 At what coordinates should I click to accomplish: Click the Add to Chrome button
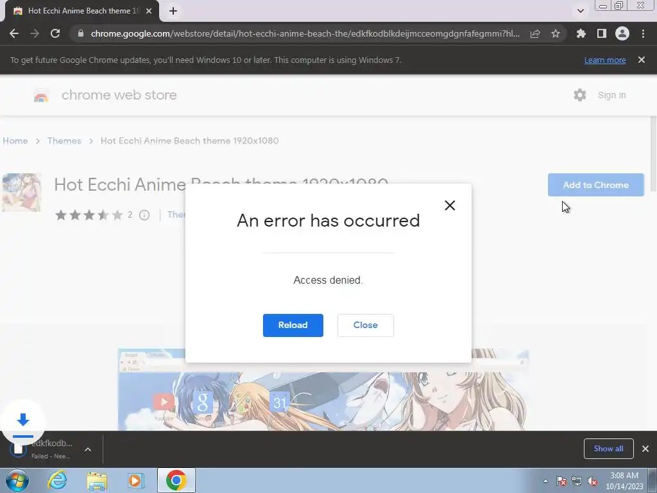click(596, 185)
